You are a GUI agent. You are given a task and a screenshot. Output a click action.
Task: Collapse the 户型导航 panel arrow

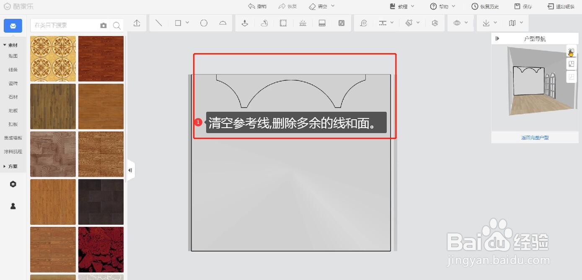[497, 39]
